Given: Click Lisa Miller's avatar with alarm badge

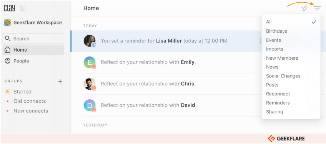Looking at the screenshot, I should [x=90, y=41].
